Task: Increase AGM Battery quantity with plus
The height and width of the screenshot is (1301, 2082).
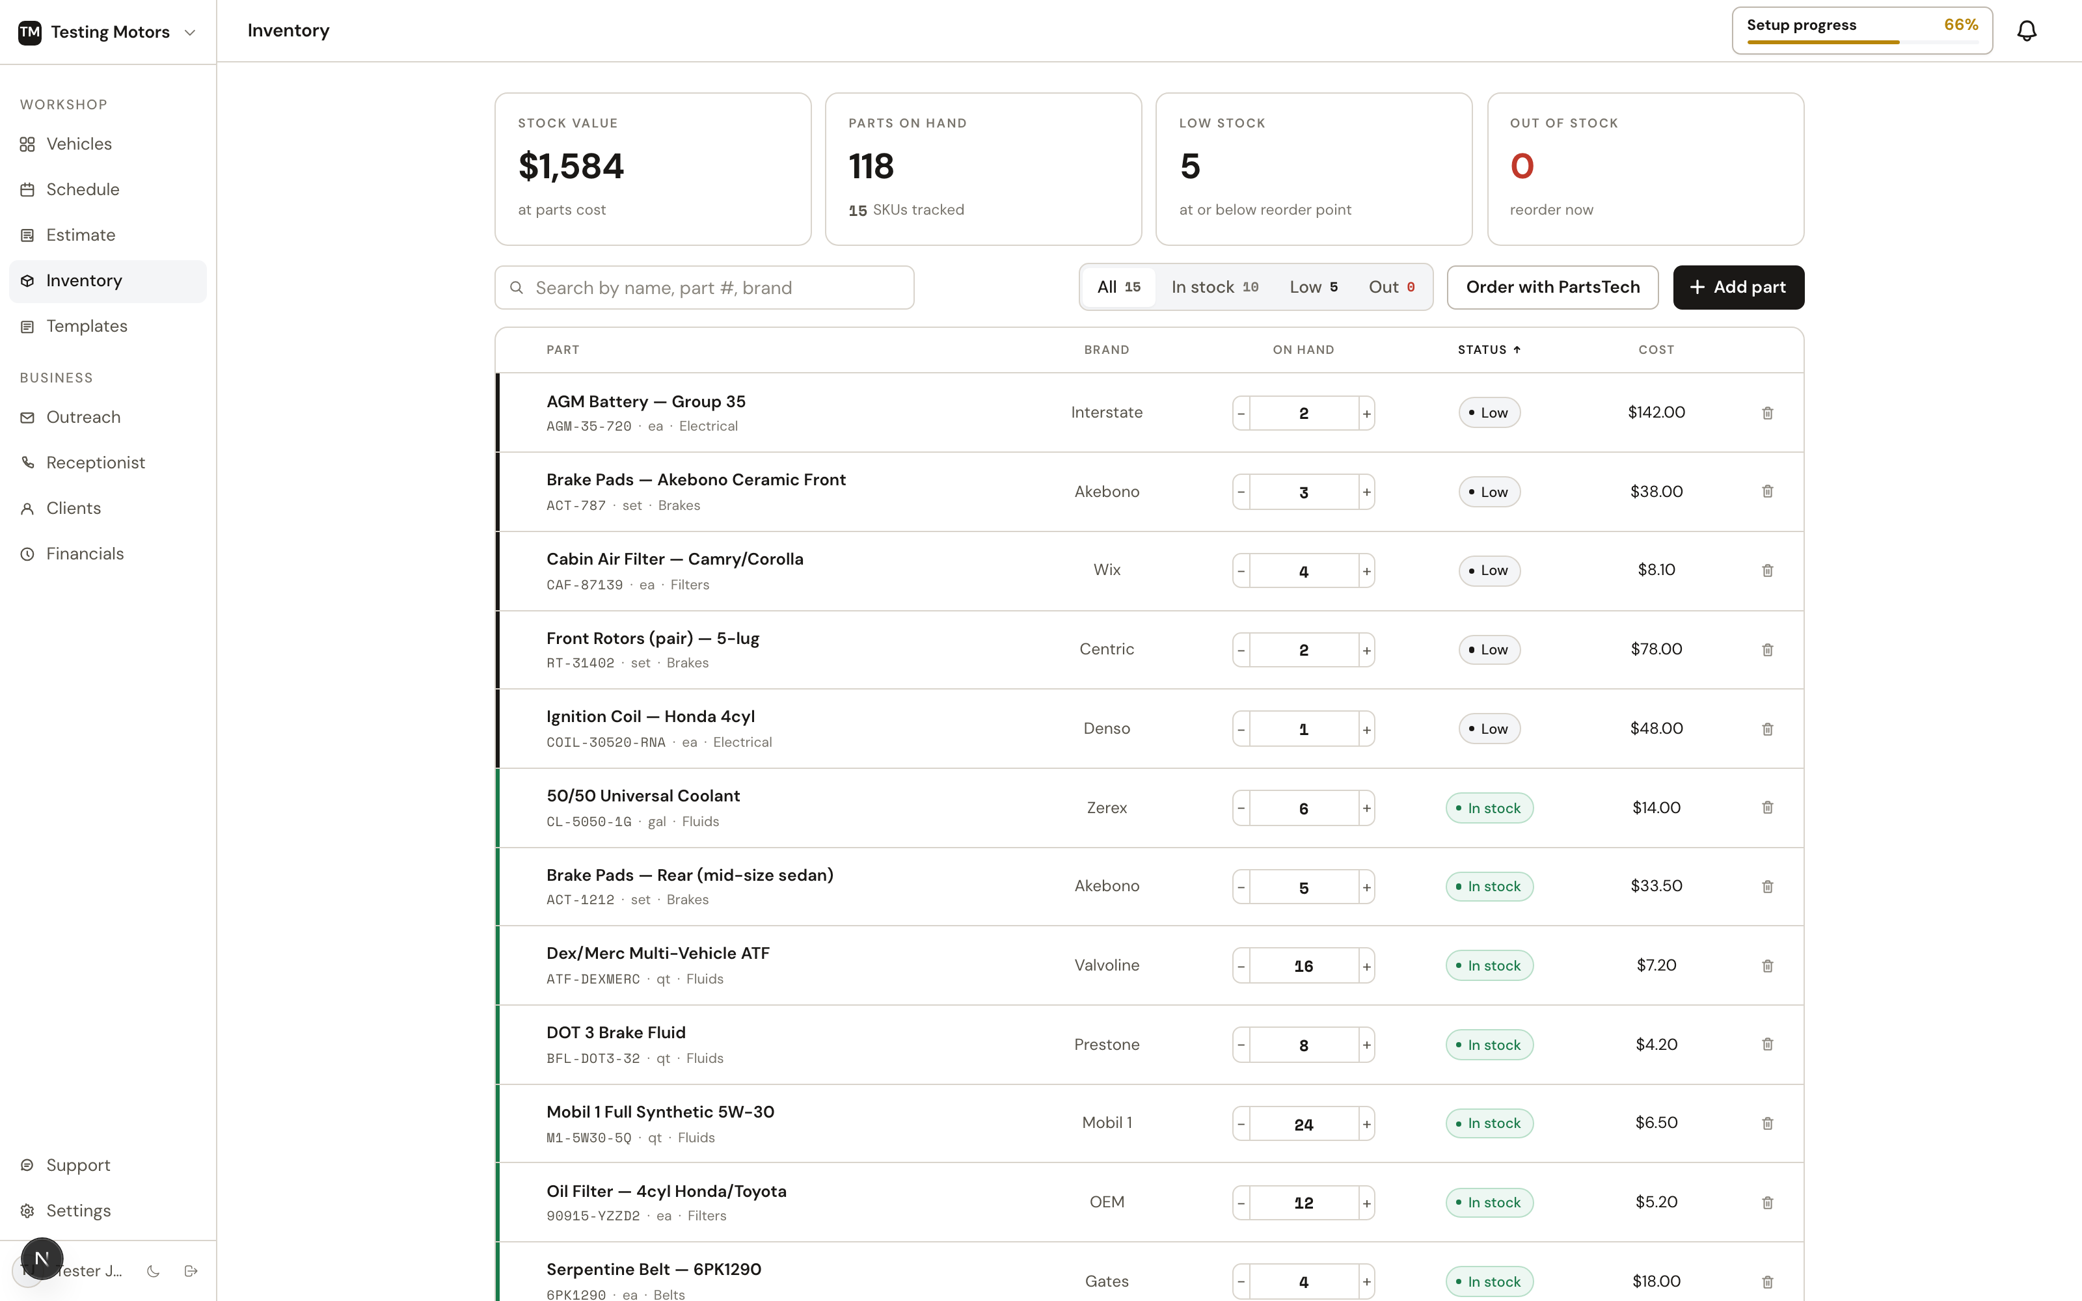Action: click(1366, 413)
